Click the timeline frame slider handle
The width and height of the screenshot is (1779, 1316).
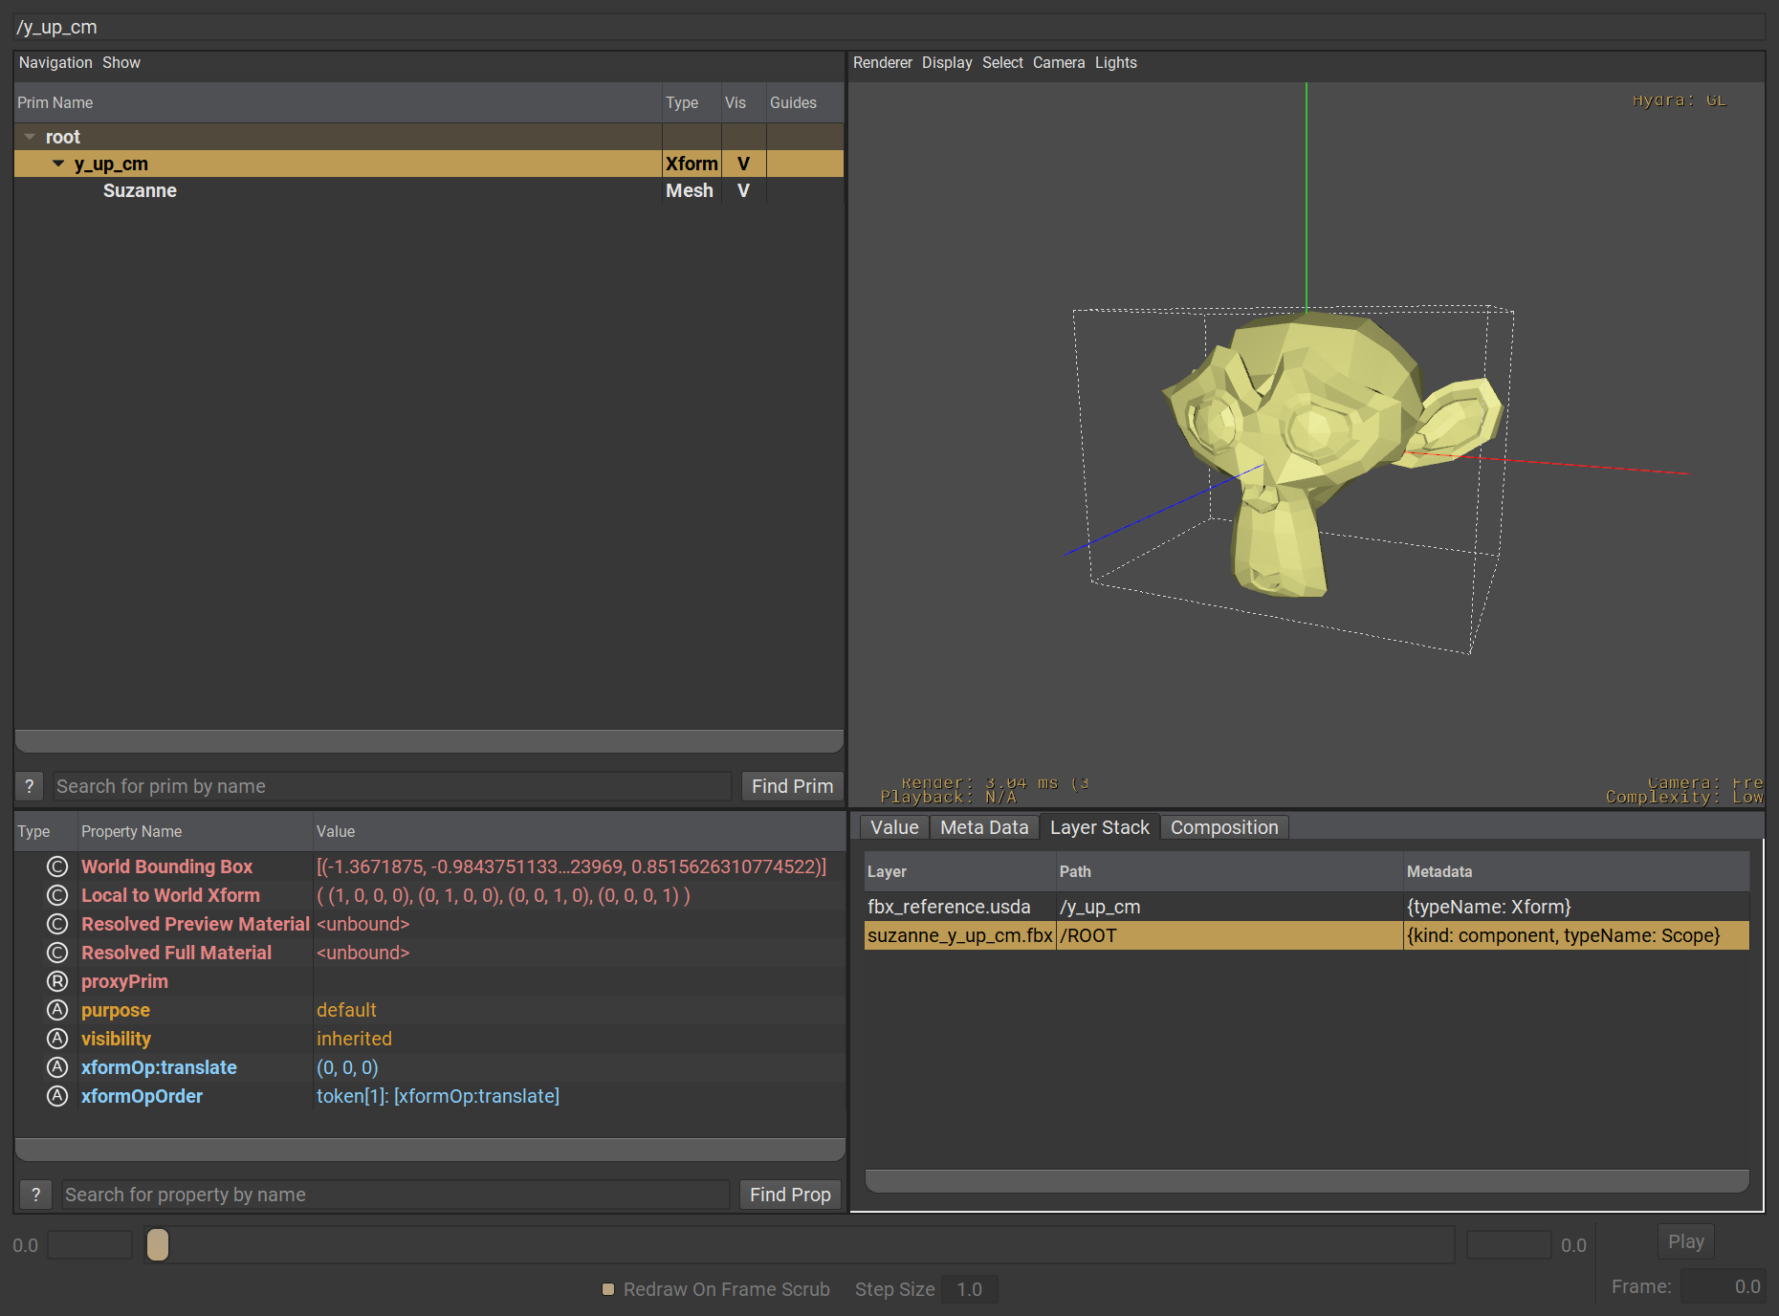(158, 1244)
